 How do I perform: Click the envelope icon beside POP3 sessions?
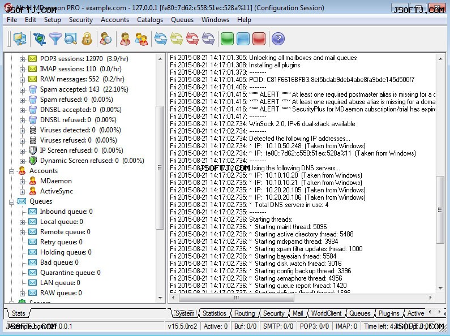pos(33,59)
